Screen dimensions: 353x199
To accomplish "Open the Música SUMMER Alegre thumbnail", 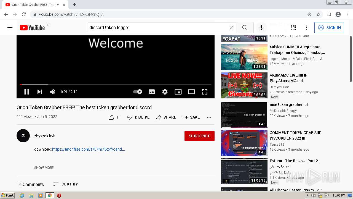I will (x=244, y=57).
